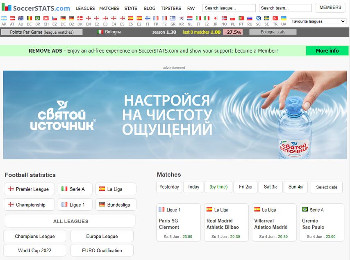Open Ligue 1 statistics button
This screenshot has width=350, height=260.
coord(75,205)
